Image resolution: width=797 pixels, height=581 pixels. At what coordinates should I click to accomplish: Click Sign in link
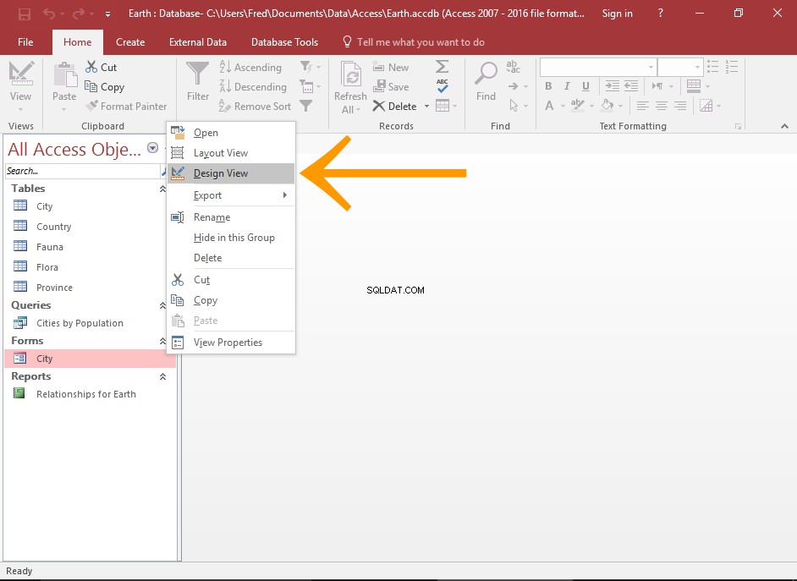click(x=617, y=14)
